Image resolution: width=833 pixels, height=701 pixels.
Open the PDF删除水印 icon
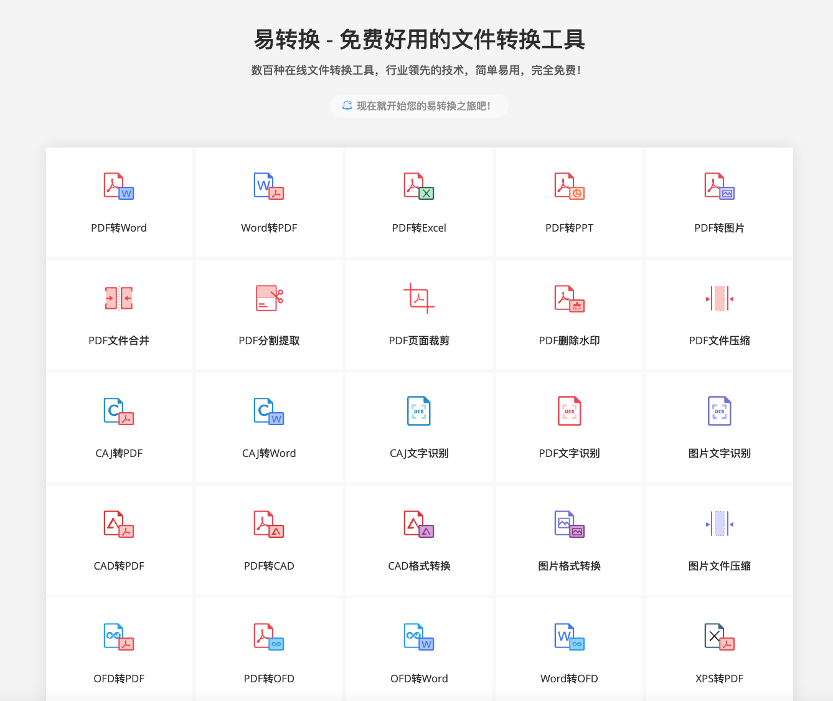click(x=570, y=299)
